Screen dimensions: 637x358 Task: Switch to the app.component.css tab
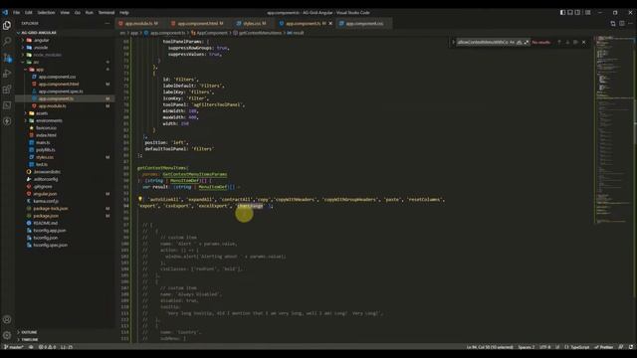coord(364,24)
